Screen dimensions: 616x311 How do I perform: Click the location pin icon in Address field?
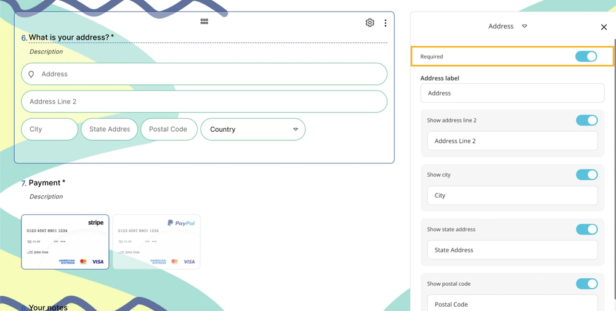coord(31,75)
